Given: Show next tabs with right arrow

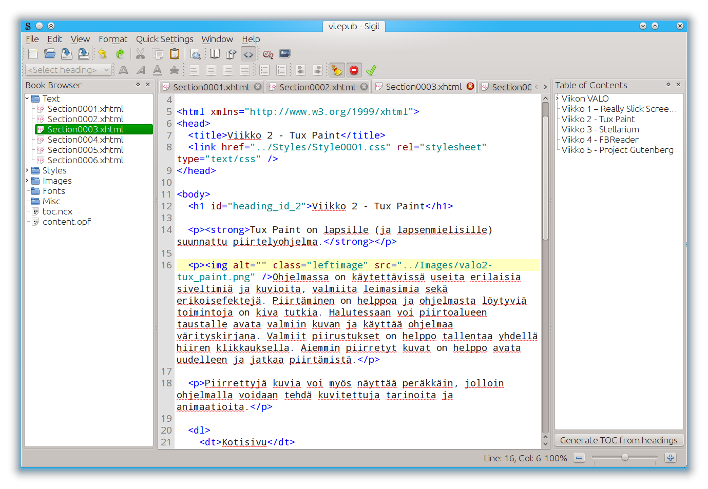Looking at the screenshot, I should (x=545, y=87).
